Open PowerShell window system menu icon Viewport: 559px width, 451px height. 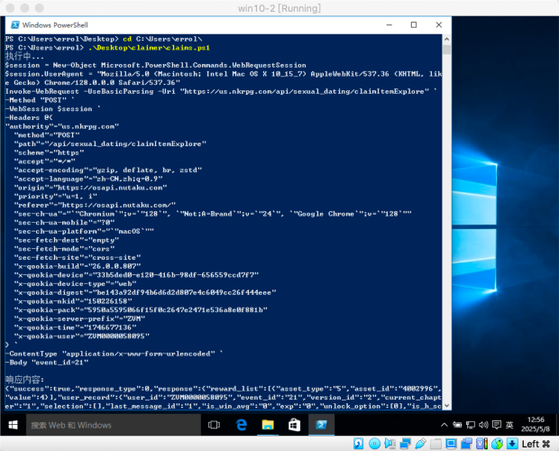coord(11,26)
